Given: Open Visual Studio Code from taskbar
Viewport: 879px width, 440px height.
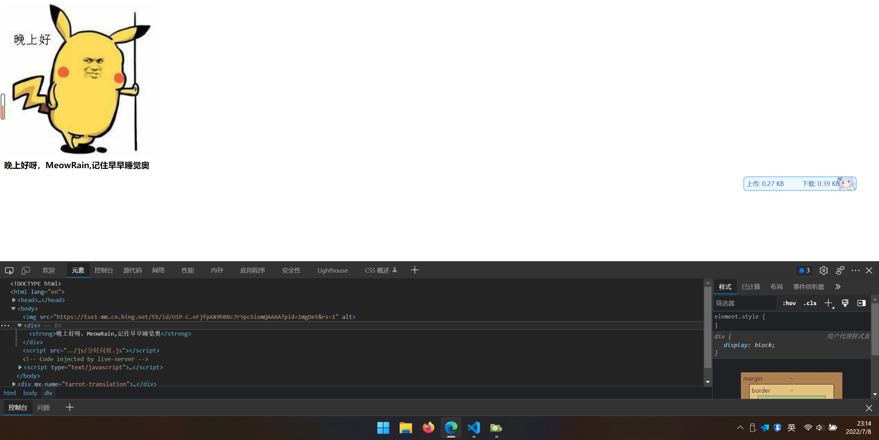Looking at the screenshot, I should 474,428.
